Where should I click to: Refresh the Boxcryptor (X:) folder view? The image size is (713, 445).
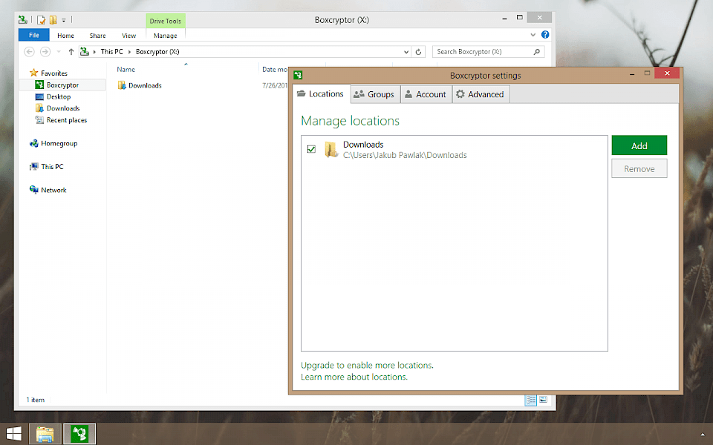coord(418,52)
